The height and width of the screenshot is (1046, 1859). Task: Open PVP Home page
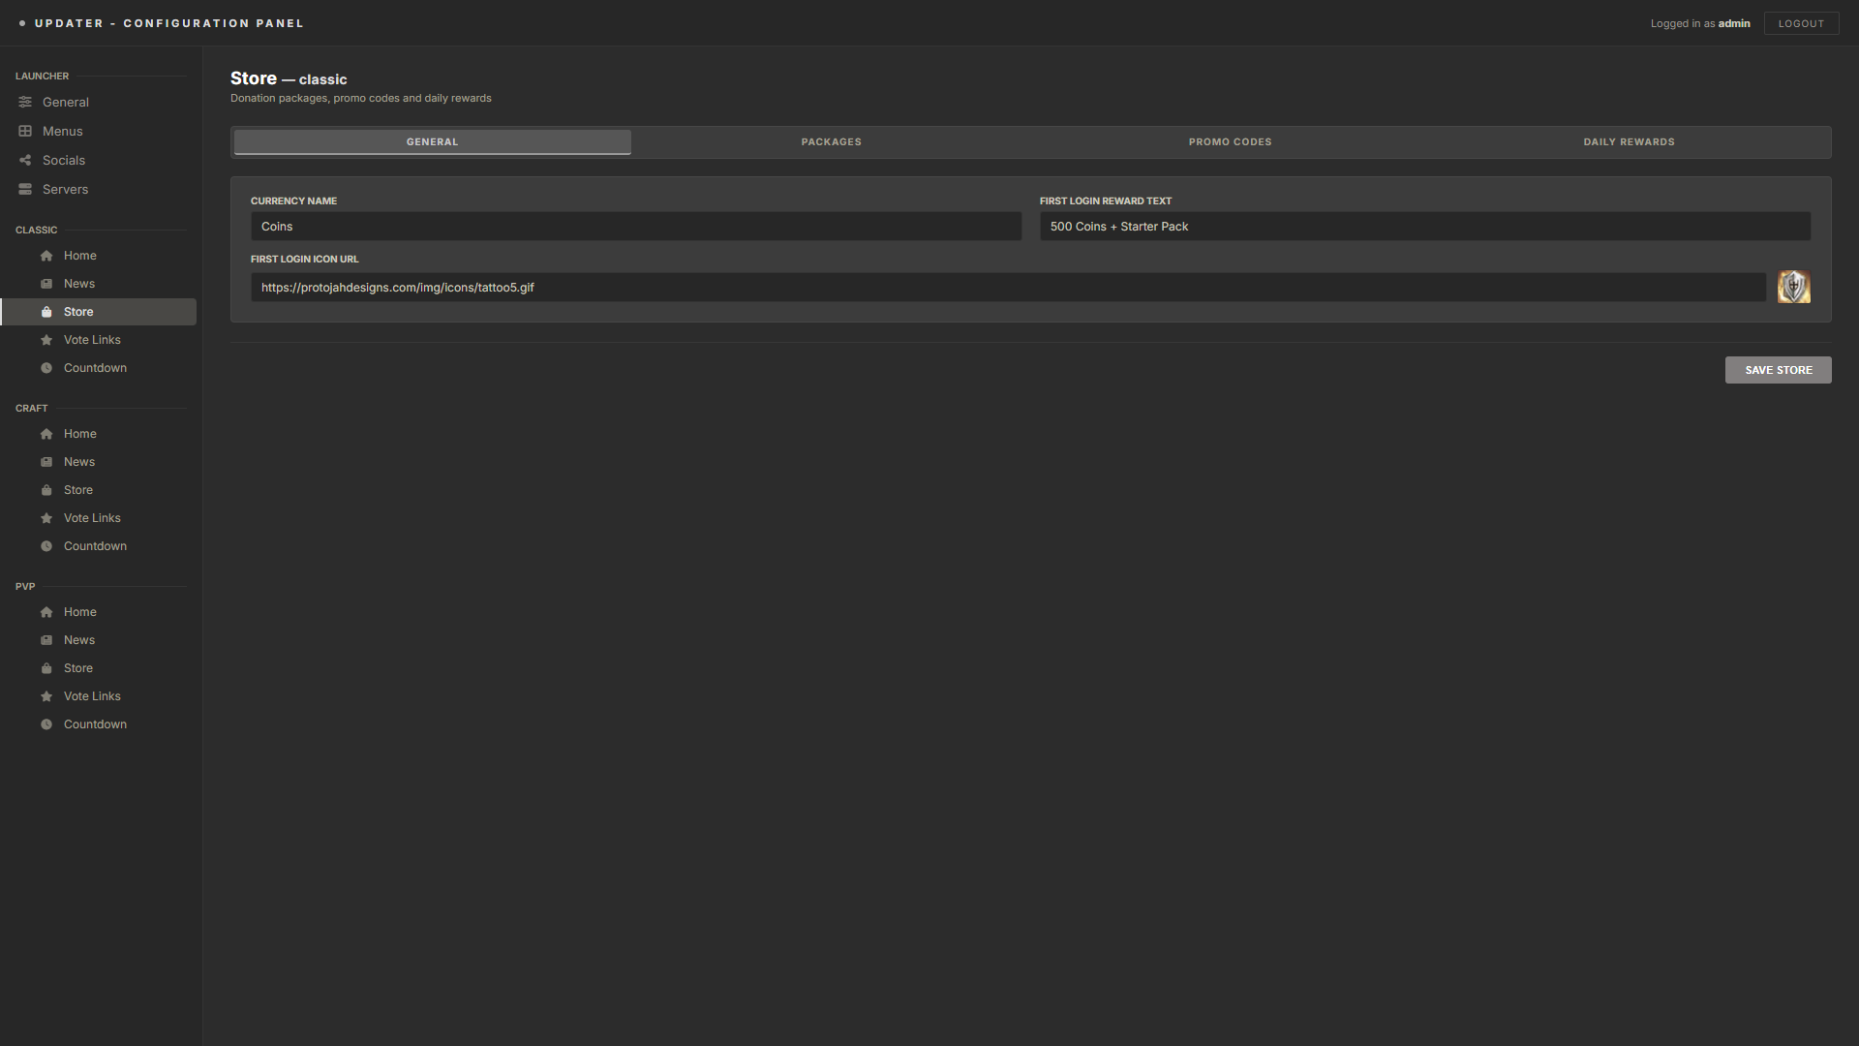point(98,612)
